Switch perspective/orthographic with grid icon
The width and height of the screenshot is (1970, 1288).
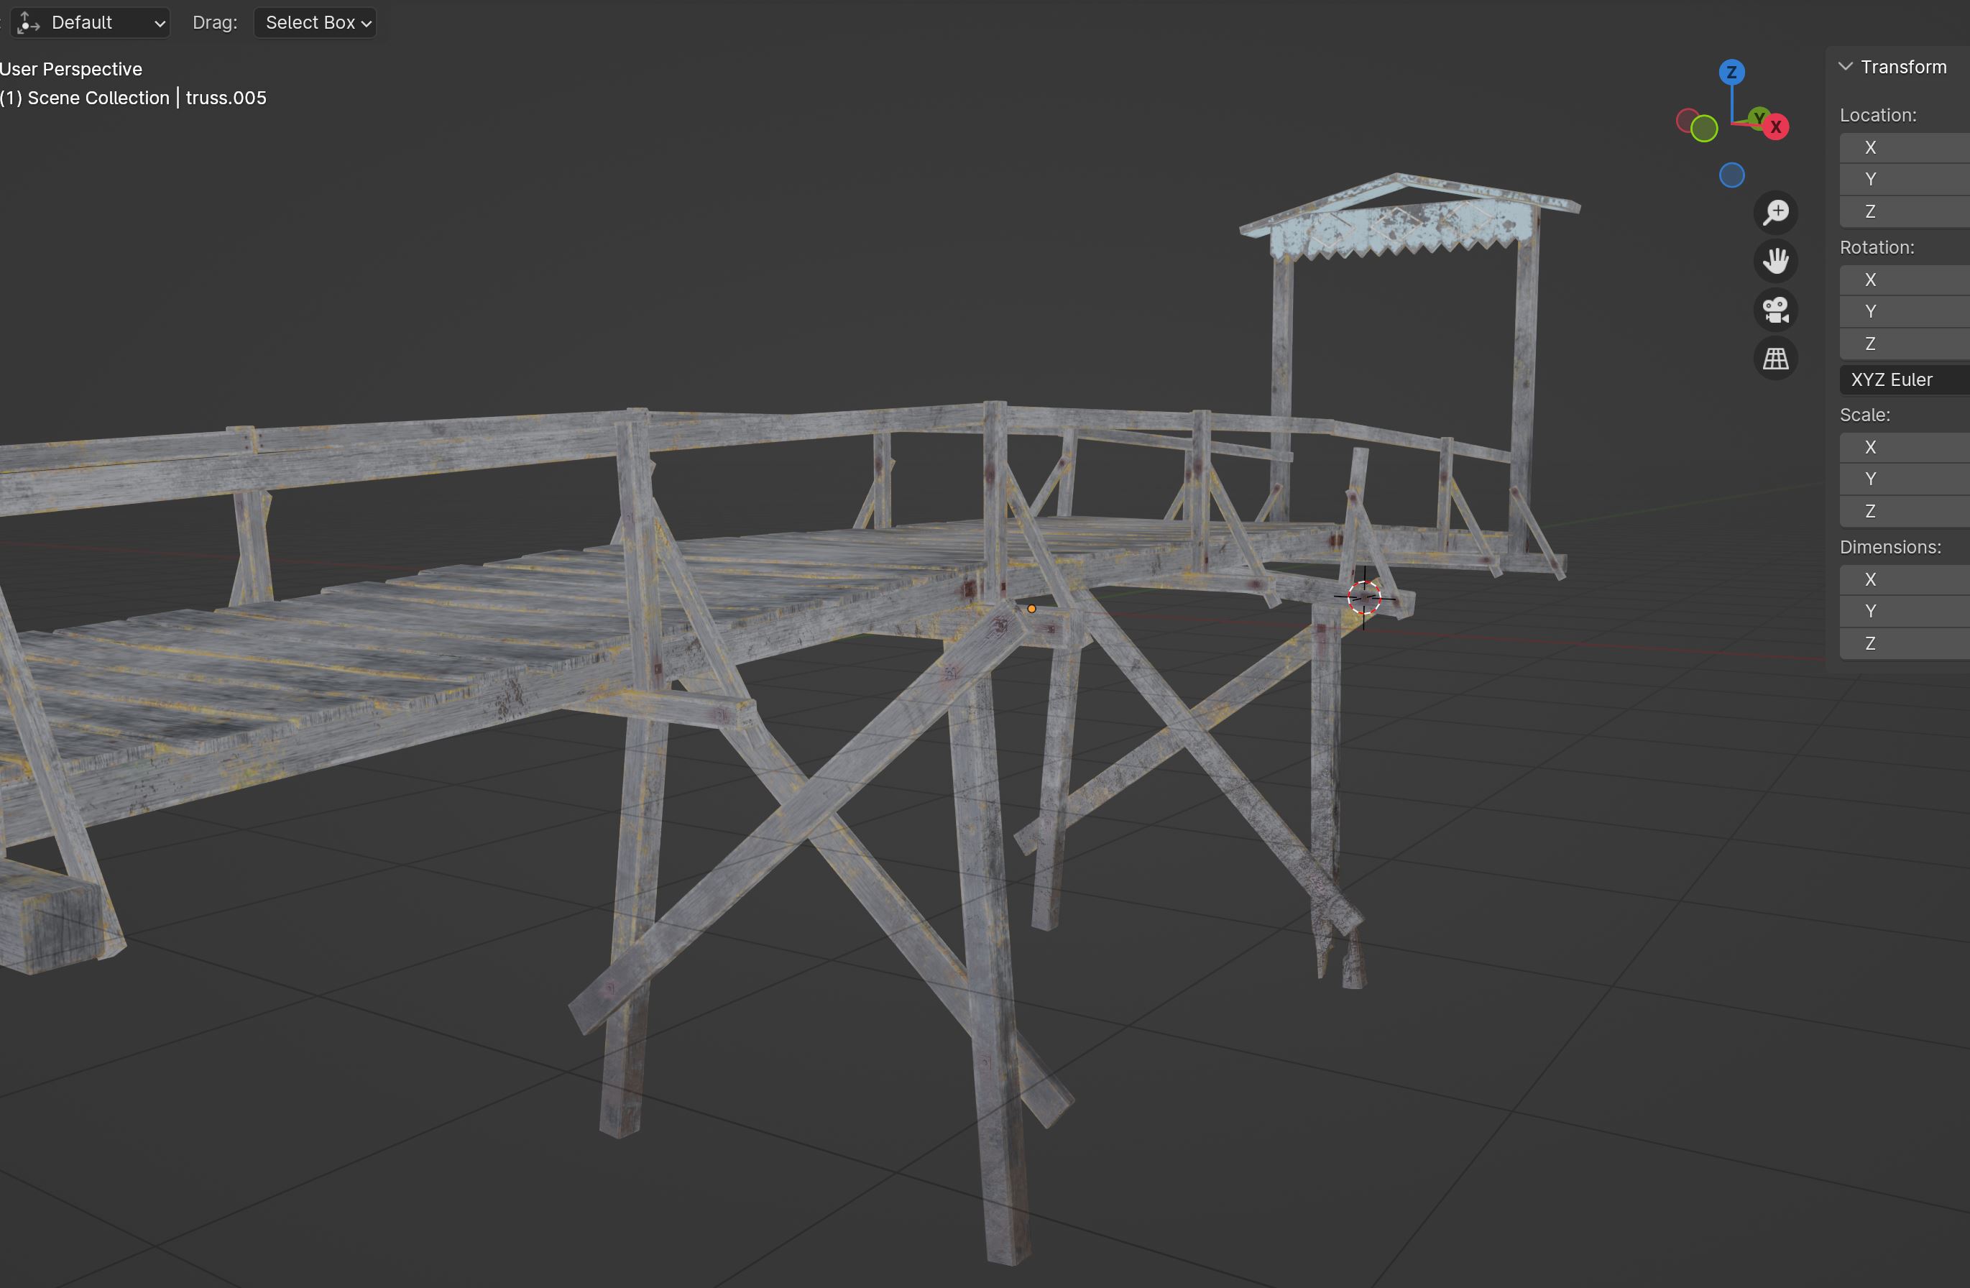[x=1775, y=359]
